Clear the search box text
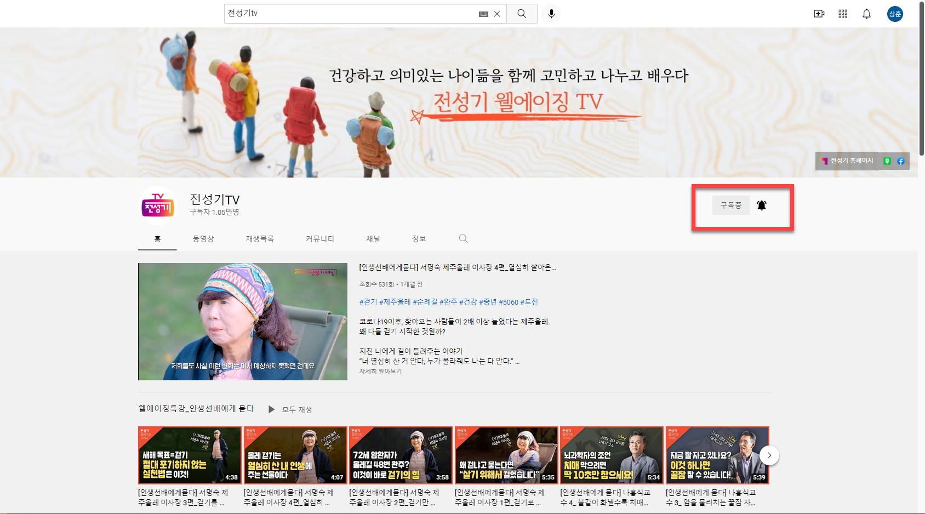The width and height of the screenshot is (925, 514). (496, 14)
